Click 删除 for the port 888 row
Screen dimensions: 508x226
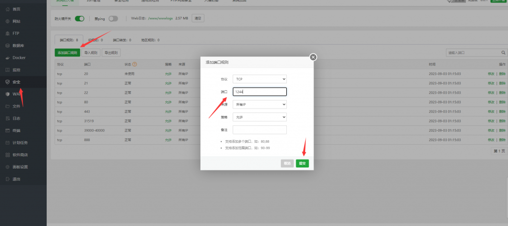click(x=502, y=140)
